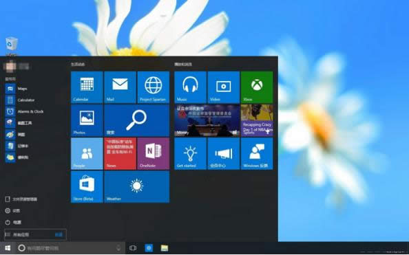Open the Mail tile
This screenshot has height=255, width=409.
(x=120, y=87)
